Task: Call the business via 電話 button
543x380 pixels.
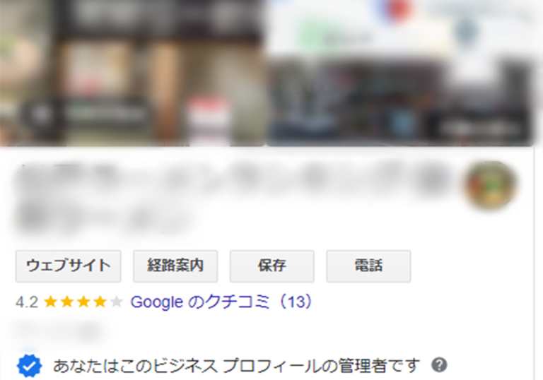Action: (368, 266)
